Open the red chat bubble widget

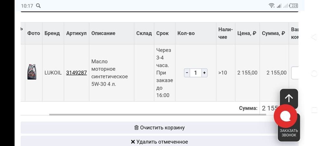pos(285,116)
